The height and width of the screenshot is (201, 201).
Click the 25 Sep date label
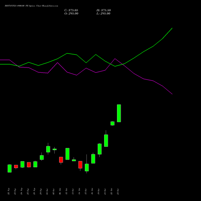coord(28,191)
